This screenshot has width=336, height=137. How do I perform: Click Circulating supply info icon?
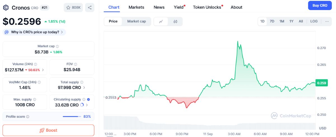point(84,100)
